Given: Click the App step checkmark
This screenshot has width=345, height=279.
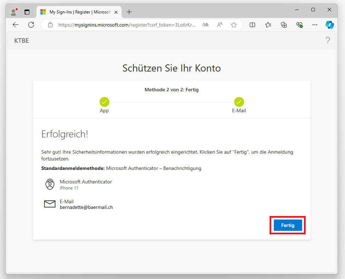Looking at the screenshot, I should (104, 102).
